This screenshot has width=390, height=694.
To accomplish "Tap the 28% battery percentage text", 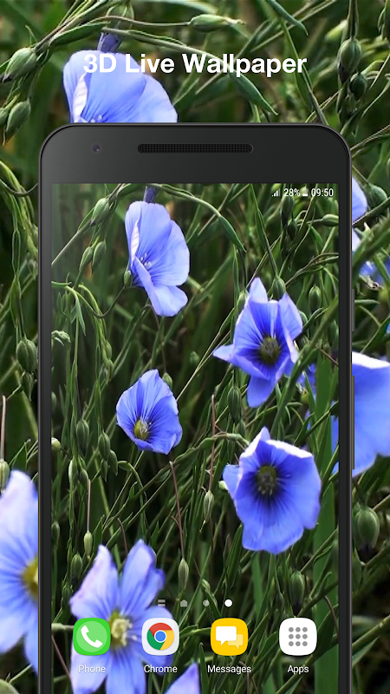I will [292, 193].
